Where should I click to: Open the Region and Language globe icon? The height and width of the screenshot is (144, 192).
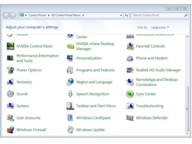(x=70, y=82)
